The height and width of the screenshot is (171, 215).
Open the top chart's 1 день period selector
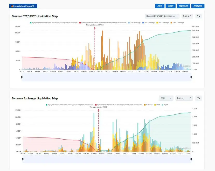pos(187,16)
